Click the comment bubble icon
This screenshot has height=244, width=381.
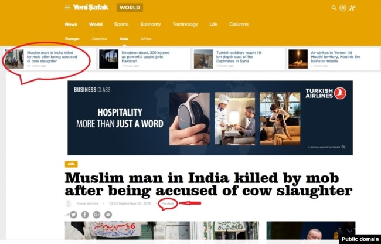pos(108,215)
